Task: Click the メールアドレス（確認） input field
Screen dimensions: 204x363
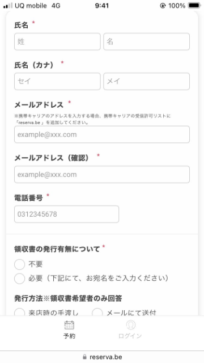Action: [x=102, y=174]
